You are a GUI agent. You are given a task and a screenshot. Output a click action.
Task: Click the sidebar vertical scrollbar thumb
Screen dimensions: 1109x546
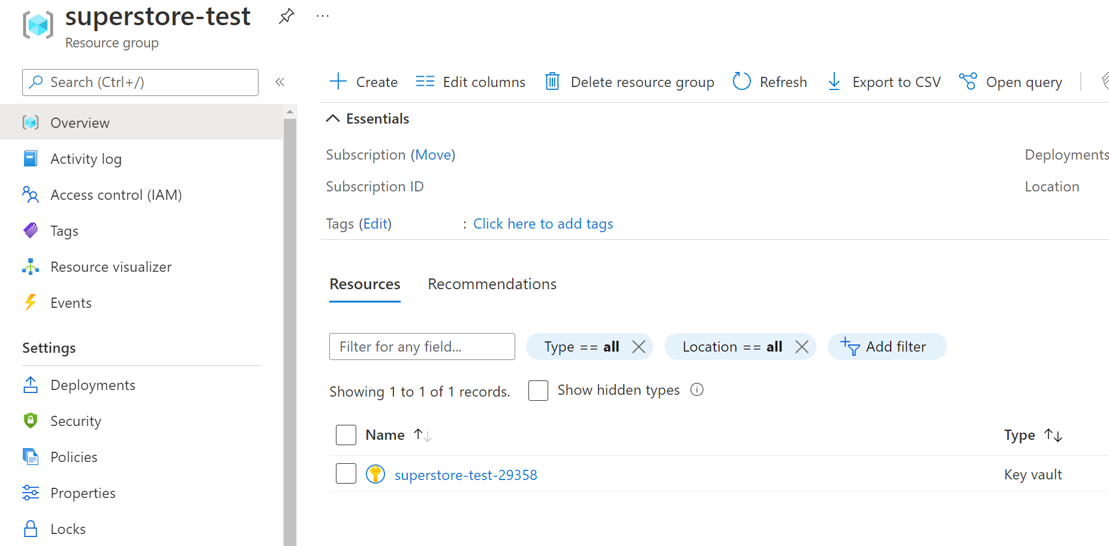(x=290, y=332)
